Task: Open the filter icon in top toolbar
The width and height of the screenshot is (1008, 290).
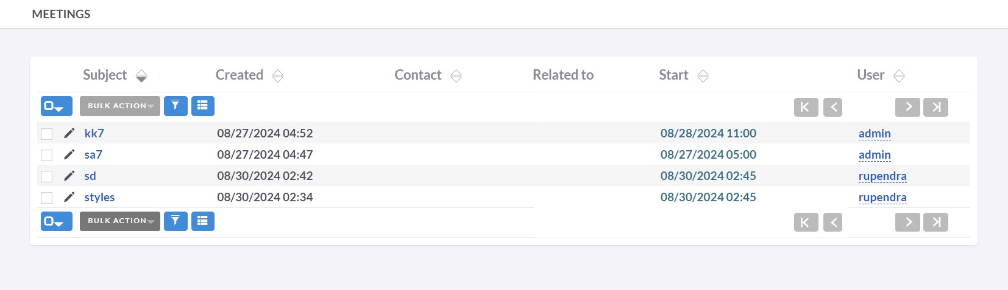Action: [x=176, y=106]
